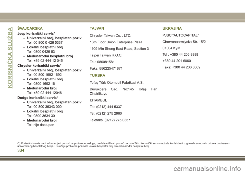Select 'Tofaş Türk Otomobil Fabrikasi A.S.'
This screenshot has width=245, height=173.
pos(117,82)
